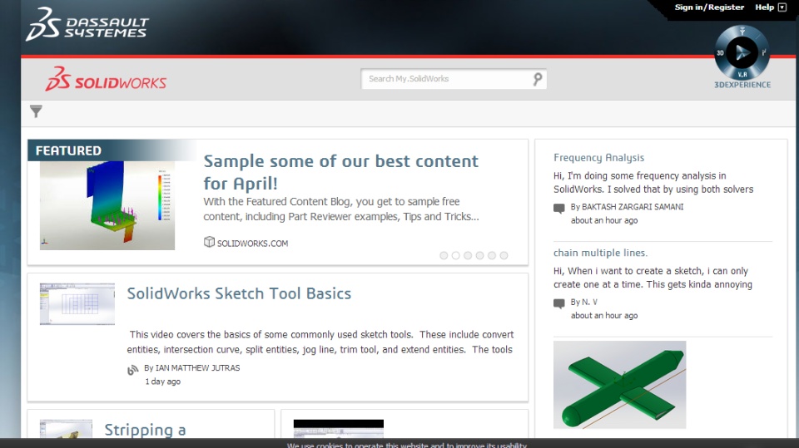Click the SolidWorks logo

(106, 80)
